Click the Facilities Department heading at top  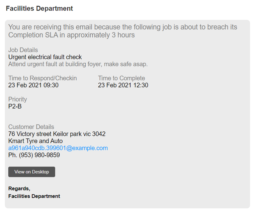click(39, 9)
